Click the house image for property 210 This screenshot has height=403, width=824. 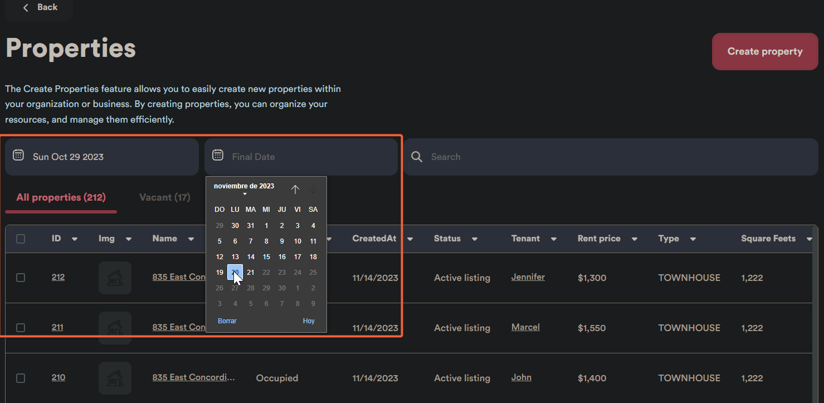tap(115, 378)
